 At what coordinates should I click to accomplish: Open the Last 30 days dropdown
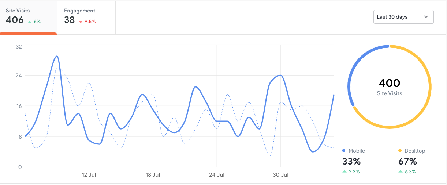point(403,17)
